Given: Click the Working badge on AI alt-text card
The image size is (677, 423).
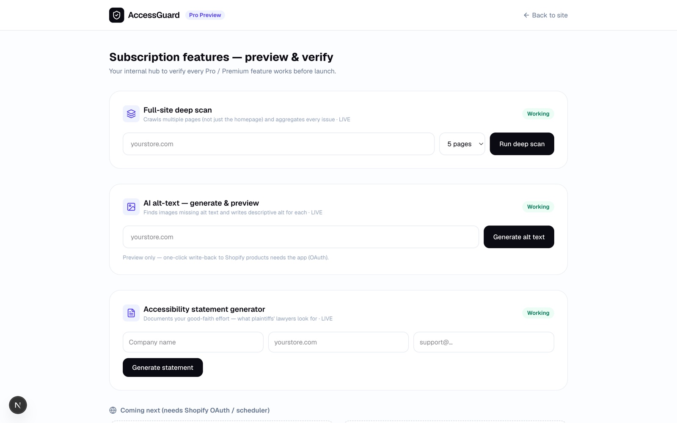Looking at the screenshot, I should pyautogui.click(x=538, y=207).
